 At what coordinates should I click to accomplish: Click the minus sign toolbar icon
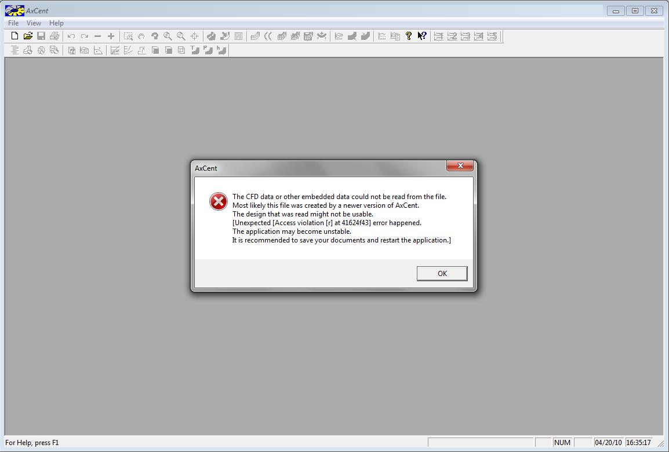click(x=98, y=36)
